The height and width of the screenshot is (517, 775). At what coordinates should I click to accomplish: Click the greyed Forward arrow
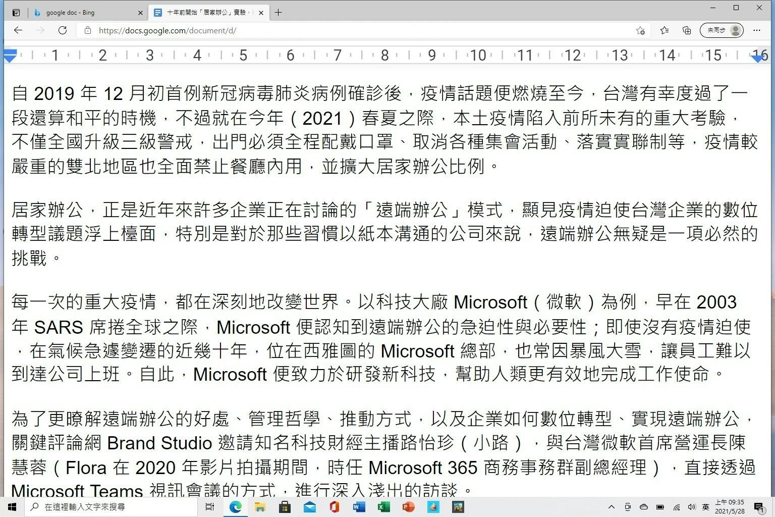point(40,30)
